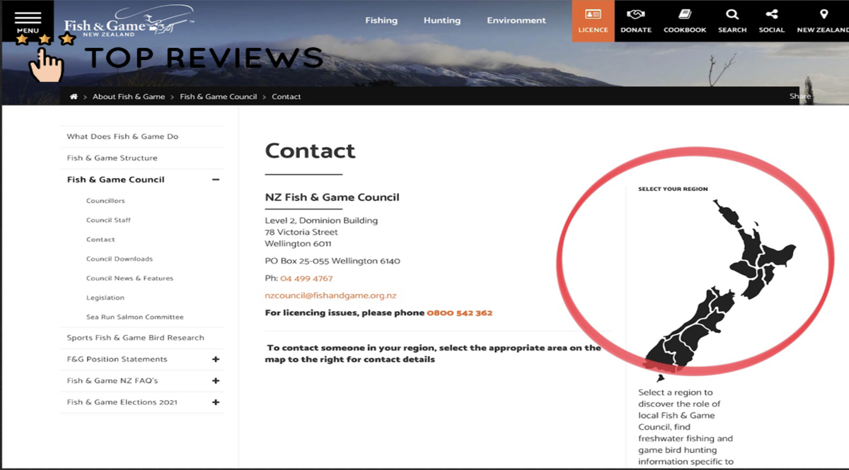Screen dimensions: 849x470
Task: Open Fish & Game NZ FAQ's link
Action: 112,381
